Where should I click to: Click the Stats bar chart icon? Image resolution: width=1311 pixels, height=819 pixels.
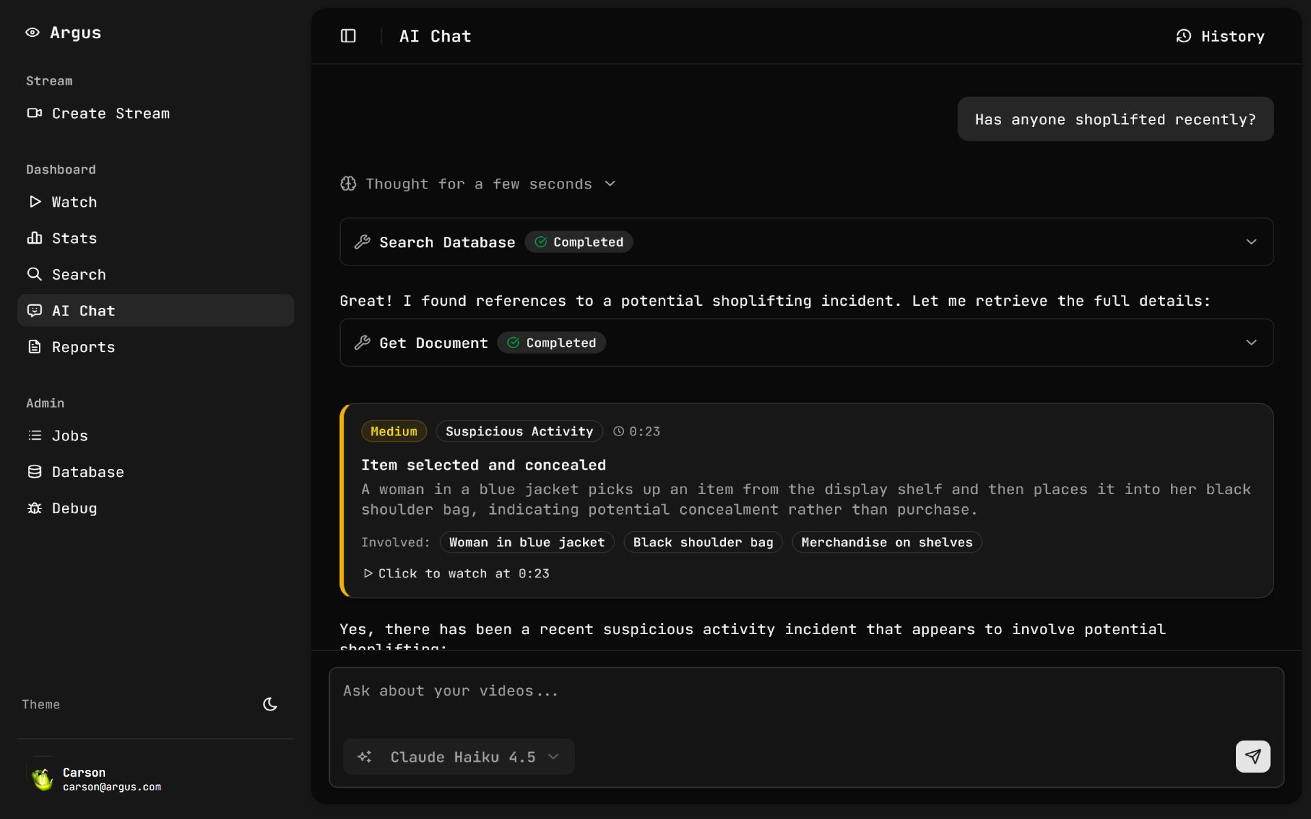(x=34, y=238)
